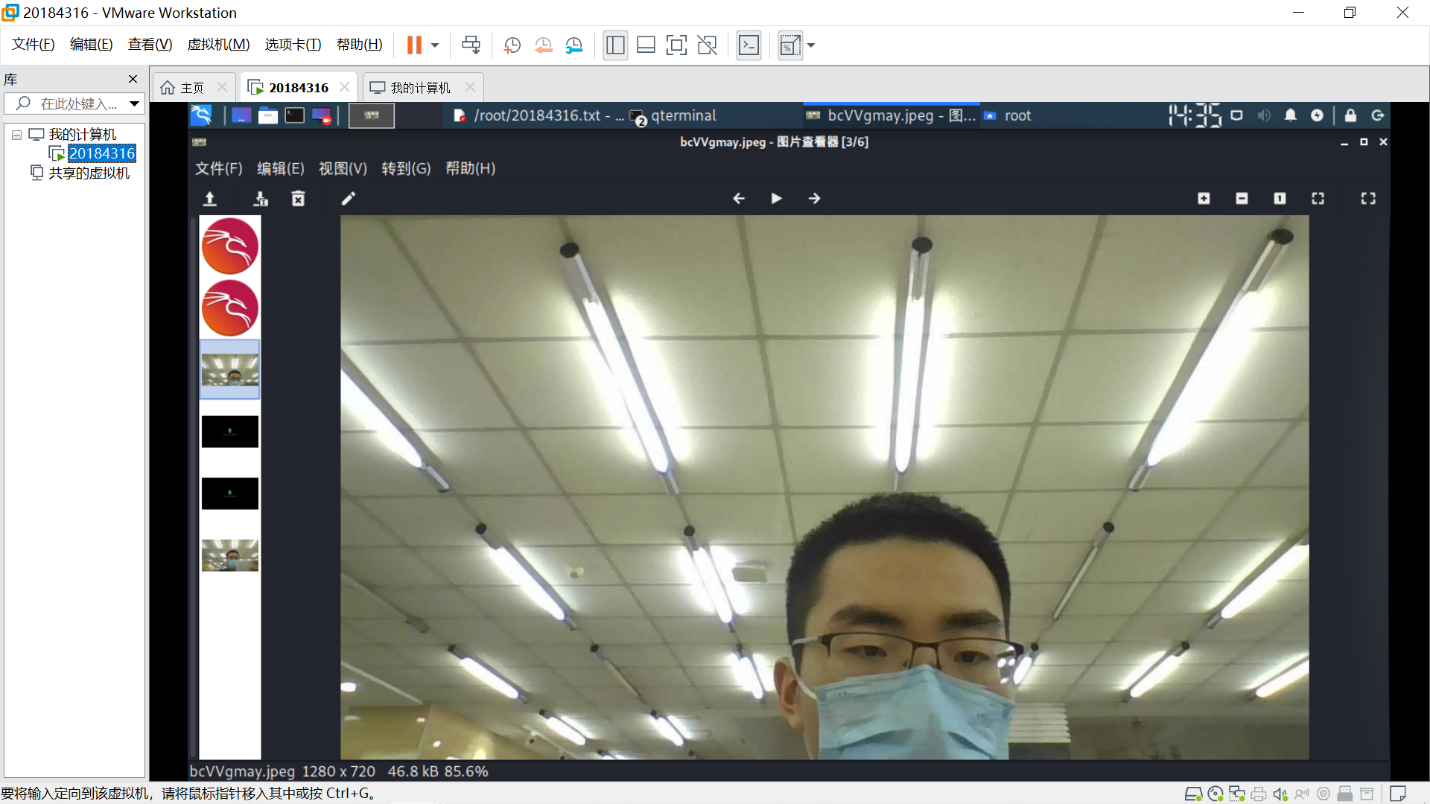Select the last face thumbnail in sidebar
1430x804 pixels.
(x=229, y=555)
